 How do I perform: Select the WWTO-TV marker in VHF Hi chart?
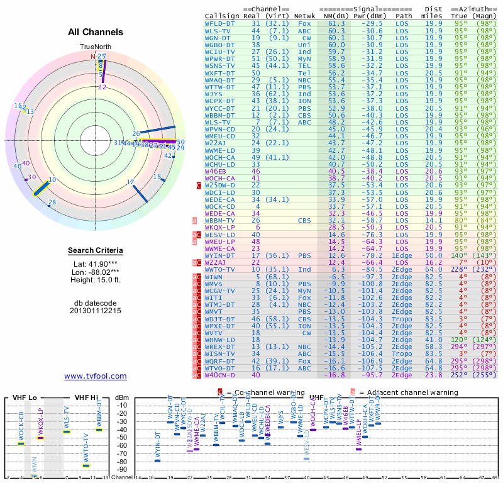[x=86, y=465]
